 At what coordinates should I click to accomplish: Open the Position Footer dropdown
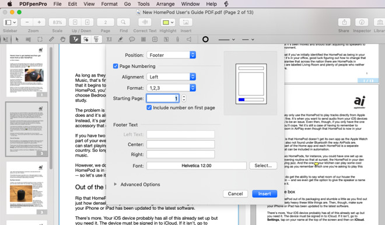coord(171,55)
